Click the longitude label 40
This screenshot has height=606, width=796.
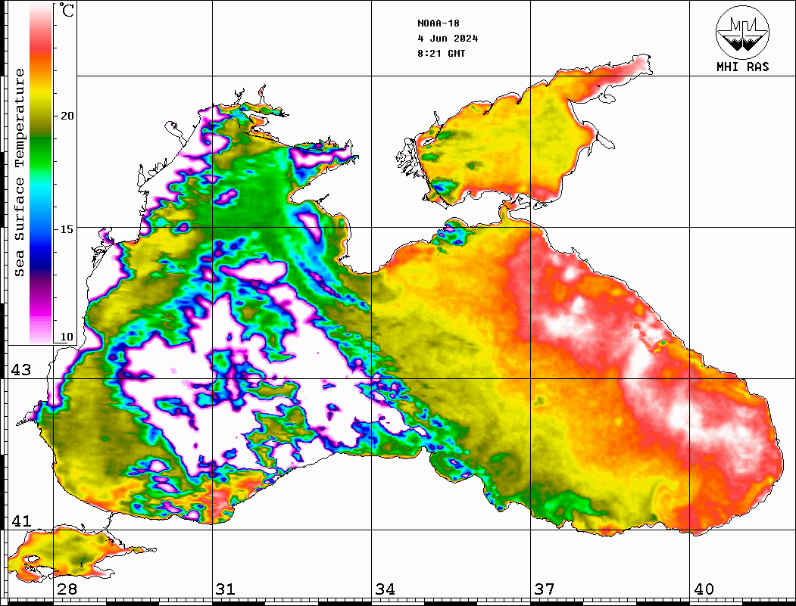coord(704,589)
